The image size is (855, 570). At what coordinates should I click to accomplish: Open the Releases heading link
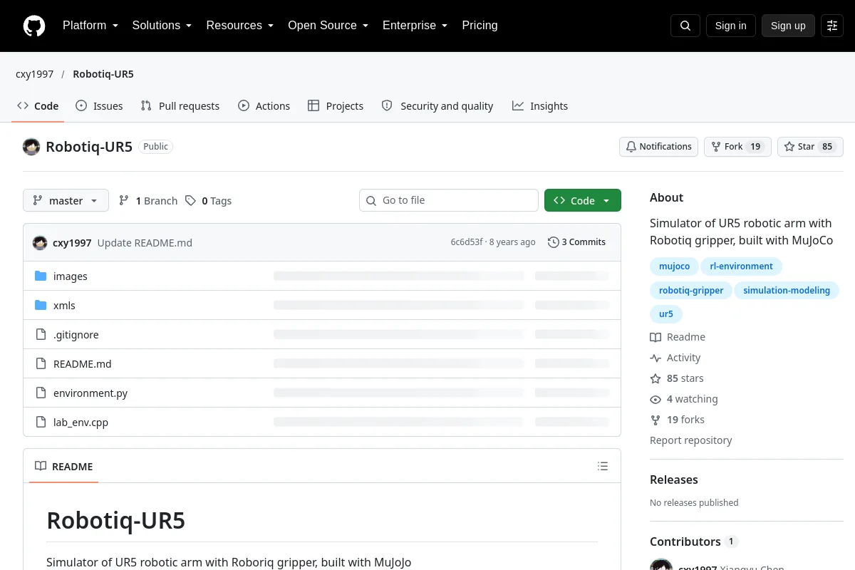[674, 480]
